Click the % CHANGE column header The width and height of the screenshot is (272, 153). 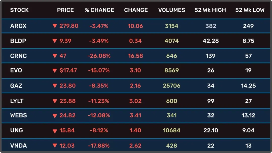click(x=99, y=10)
